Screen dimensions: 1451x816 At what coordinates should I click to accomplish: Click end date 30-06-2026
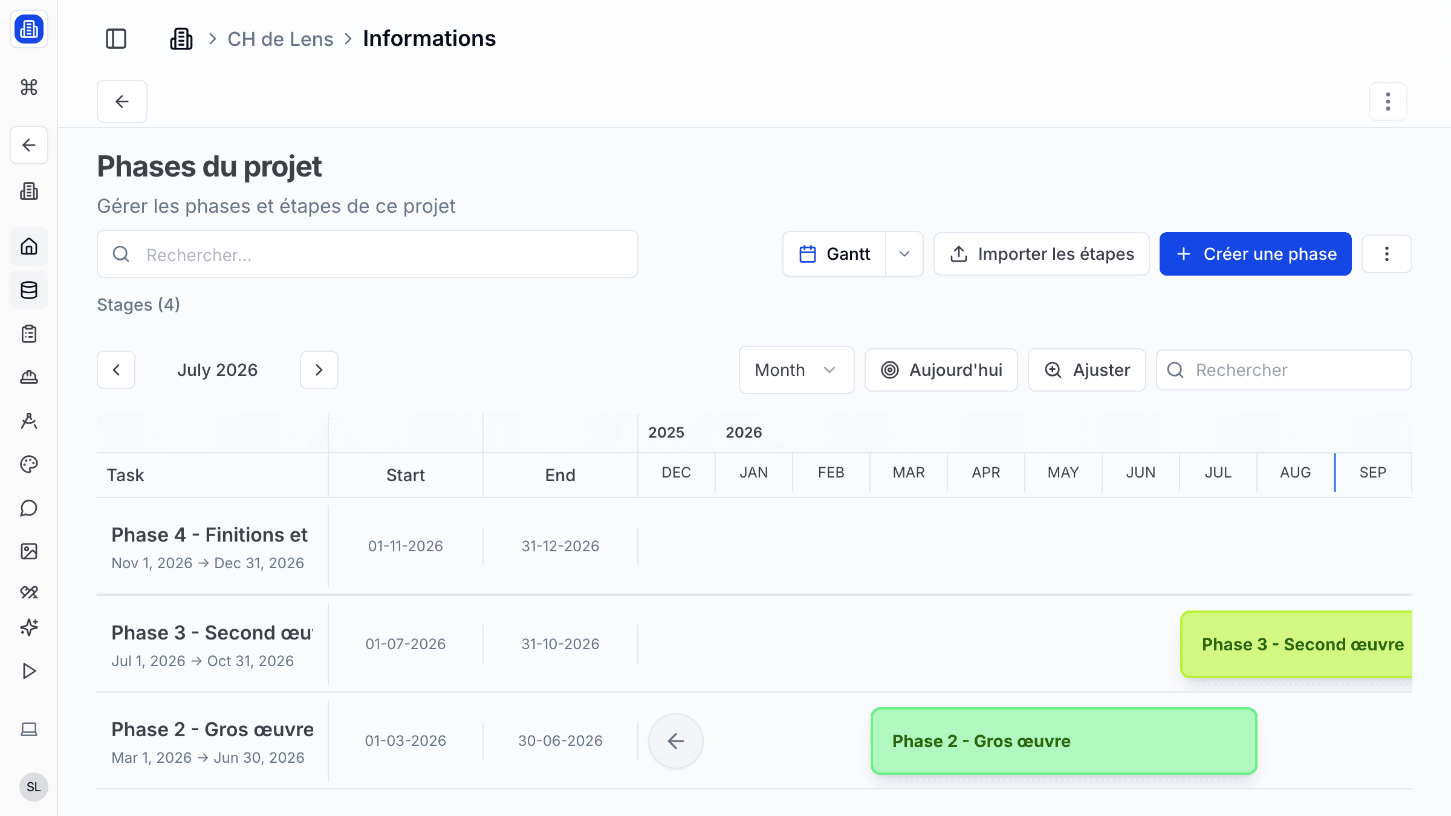(560, 740)
